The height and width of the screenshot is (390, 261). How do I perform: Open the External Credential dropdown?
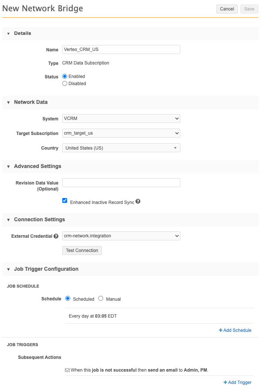[x=121, y=236]
